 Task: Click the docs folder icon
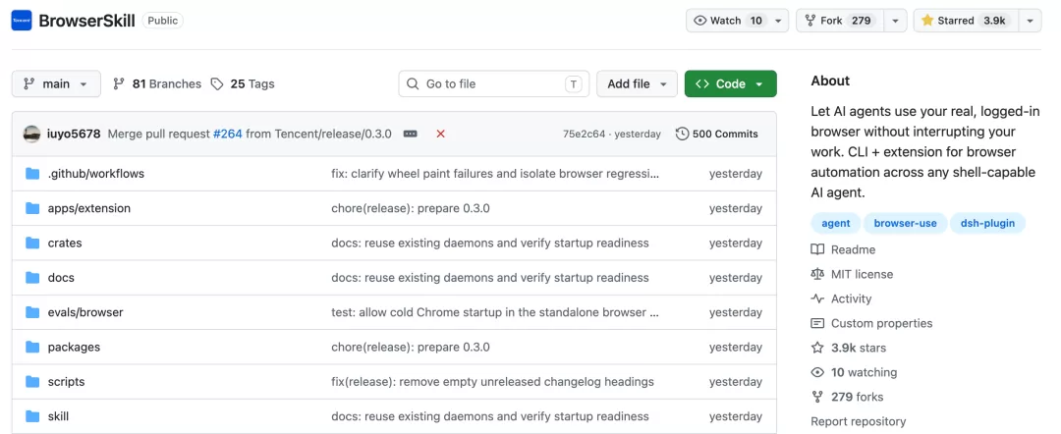[32, 278]
